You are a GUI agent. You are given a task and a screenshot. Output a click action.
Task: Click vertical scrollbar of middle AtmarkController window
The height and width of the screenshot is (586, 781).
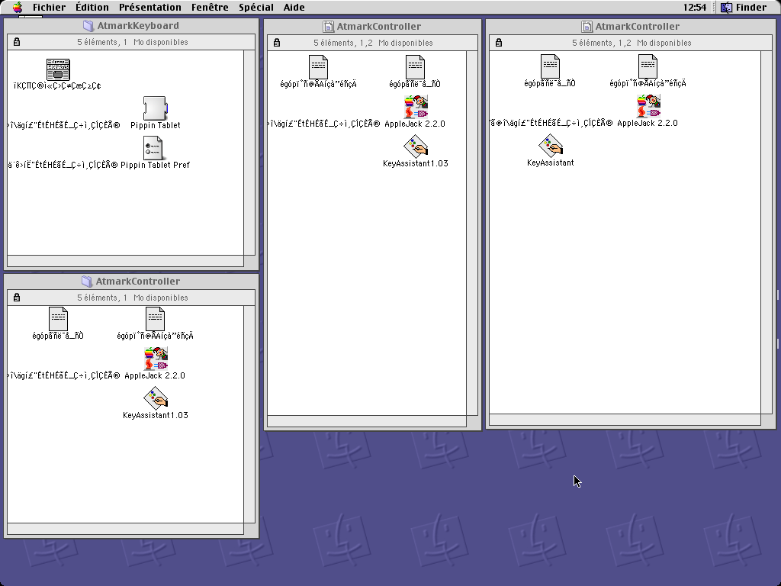click(471, 233)
